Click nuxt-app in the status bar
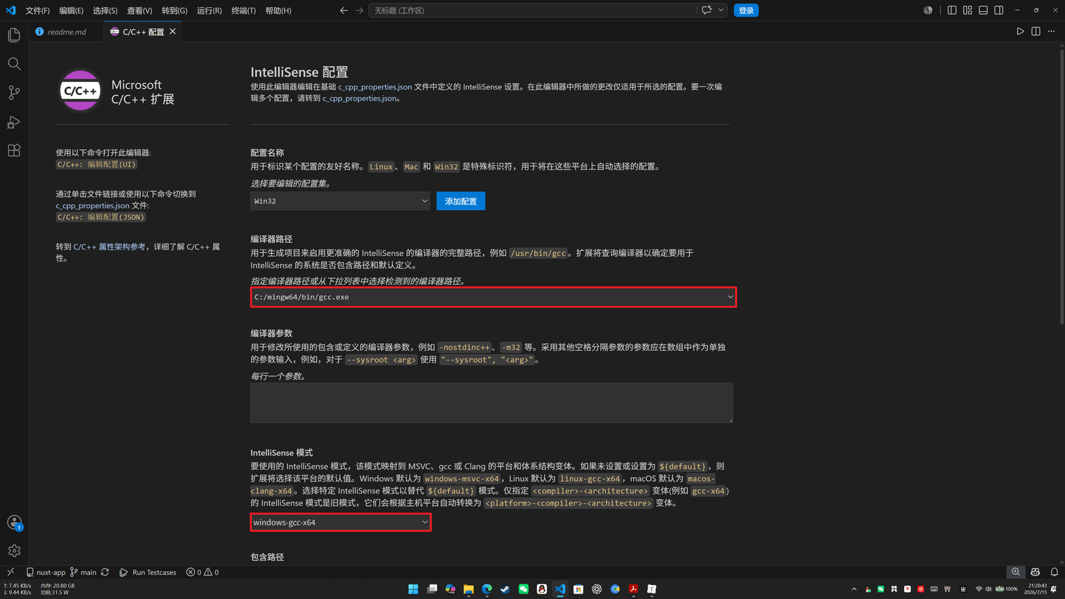 pos(46,572)
